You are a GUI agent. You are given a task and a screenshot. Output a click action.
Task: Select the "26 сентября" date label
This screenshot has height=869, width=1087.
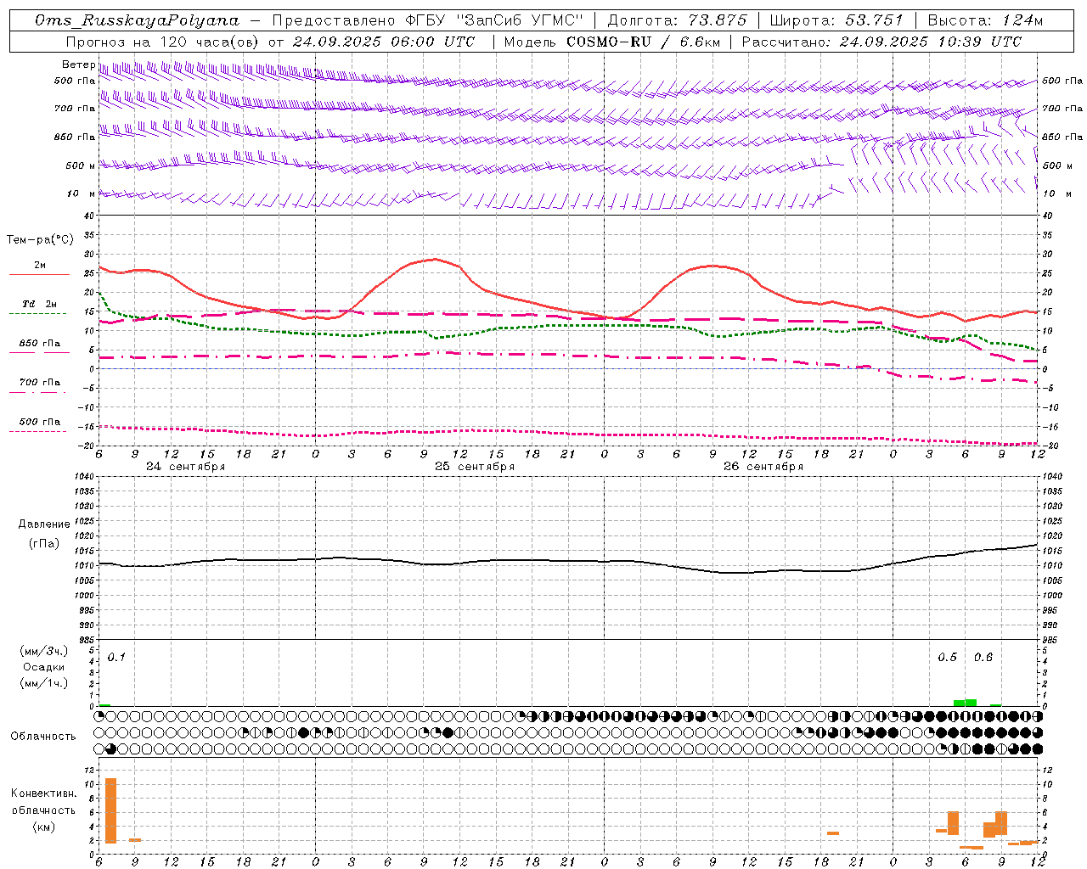point(763,467)
